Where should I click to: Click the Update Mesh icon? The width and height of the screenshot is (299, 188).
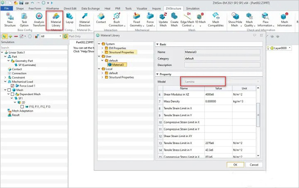tap(164, 19)
